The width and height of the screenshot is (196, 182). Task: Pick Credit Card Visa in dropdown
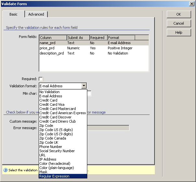click(52, 104)
